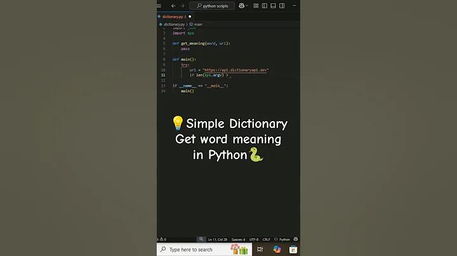Change the UTF-8 encoding setting
Screen dimensions: 457x256
pos(254,240)
